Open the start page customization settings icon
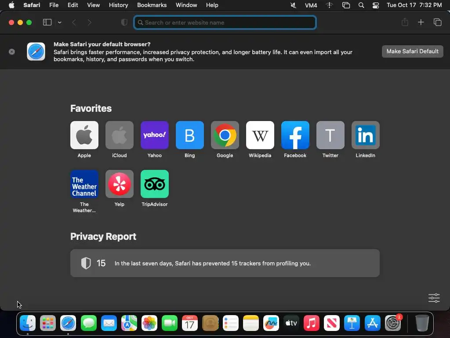450x338 pixels. pyautogui.click(x=434, y=298)
